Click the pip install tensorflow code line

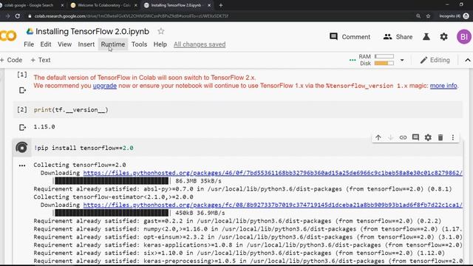point(84,148)
